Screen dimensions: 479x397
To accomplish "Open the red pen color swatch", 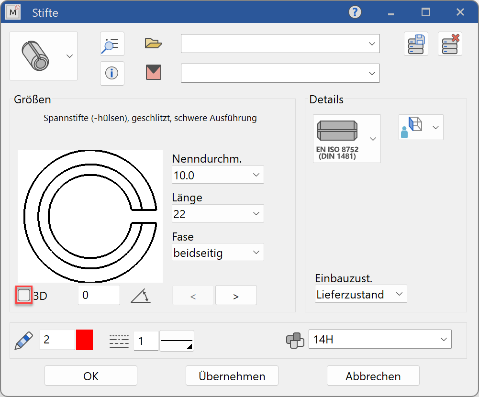I will pos(84,340).
